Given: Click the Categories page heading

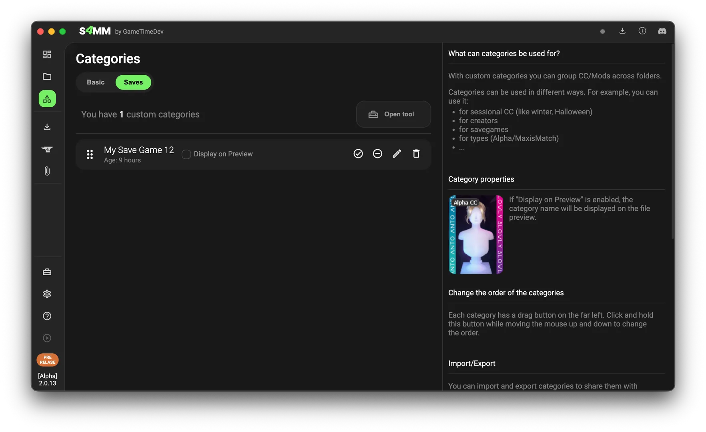Looking at the screenshot, I should (108, 59).
